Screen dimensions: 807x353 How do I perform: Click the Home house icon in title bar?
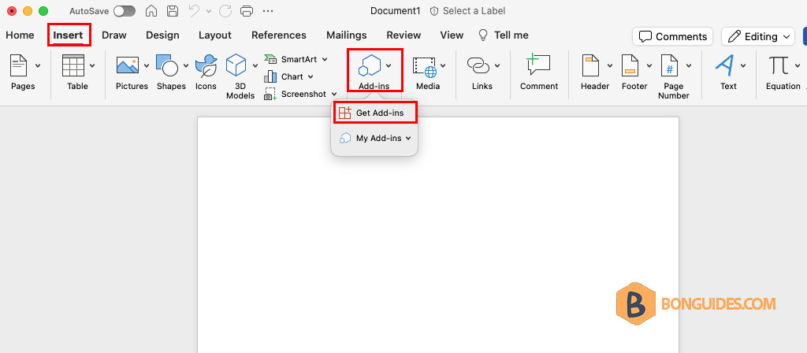151,11
